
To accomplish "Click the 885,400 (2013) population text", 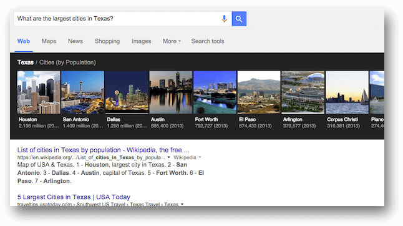I will (x=167, y=126).
